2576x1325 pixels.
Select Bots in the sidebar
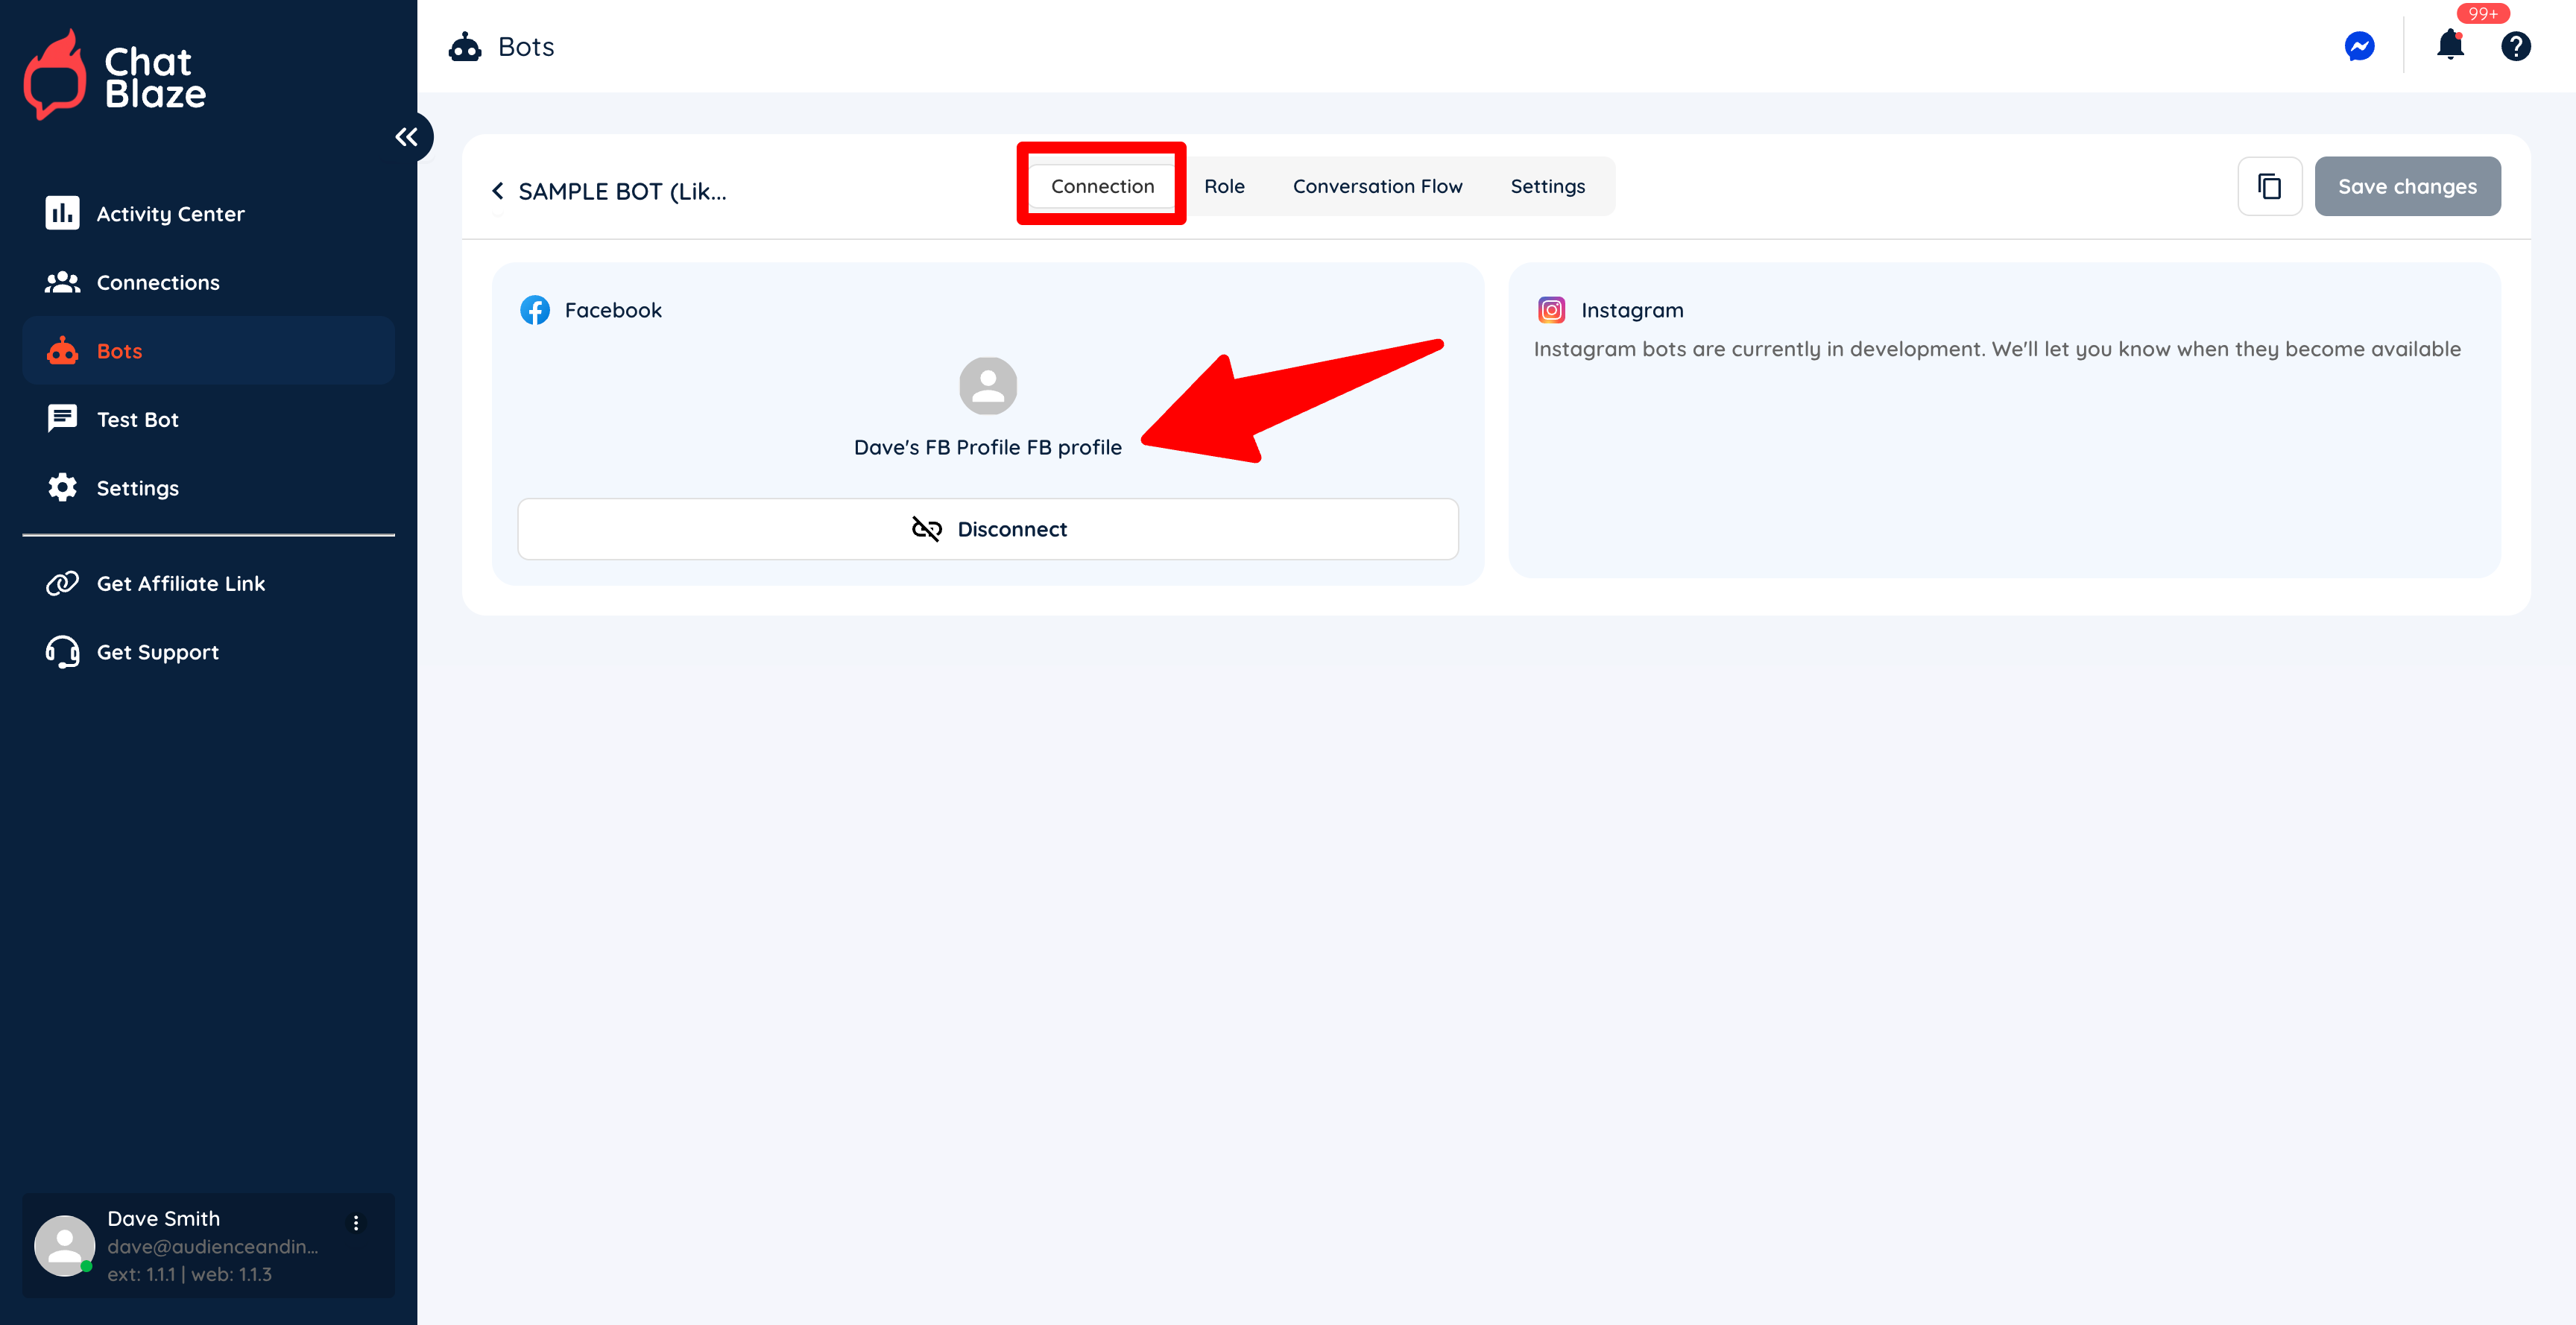pyautogui.click(x=119, y=351)
